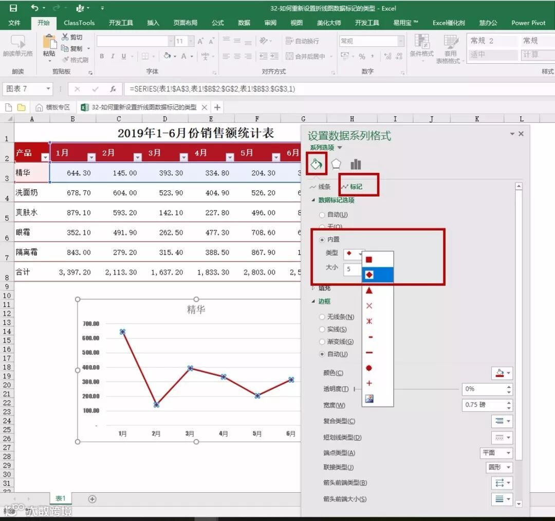The image size is (555, 521).
Task: Open Series Options bar chart tab
Action: (356, 164)
